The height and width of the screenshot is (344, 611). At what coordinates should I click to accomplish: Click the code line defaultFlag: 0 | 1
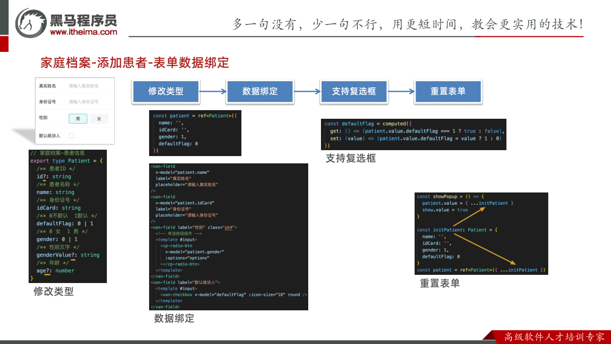(x=65, y=223)
